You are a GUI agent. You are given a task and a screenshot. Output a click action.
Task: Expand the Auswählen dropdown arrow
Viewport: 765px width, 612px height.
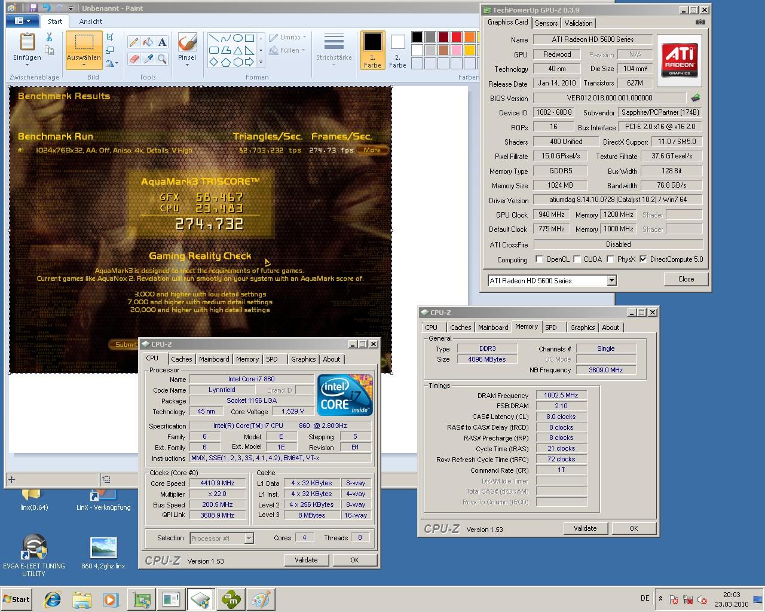84,66
